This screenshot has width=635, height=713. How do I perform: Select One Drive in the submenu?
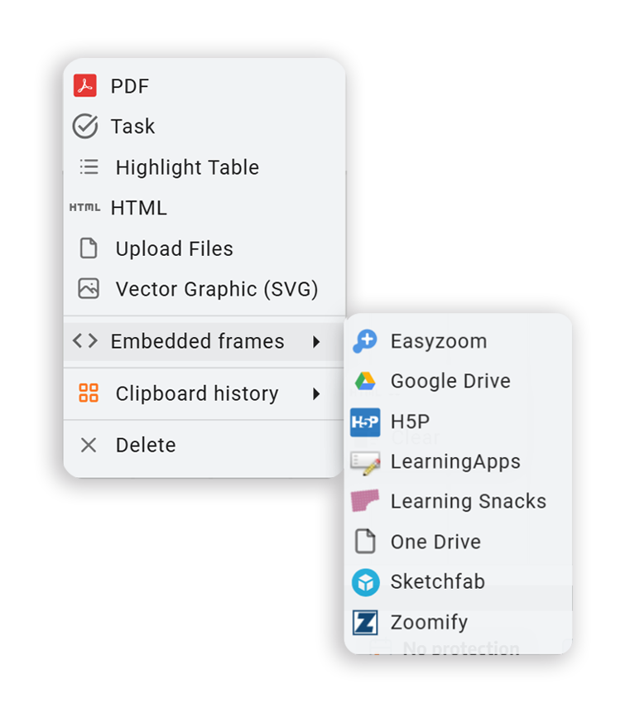point(435,542)
